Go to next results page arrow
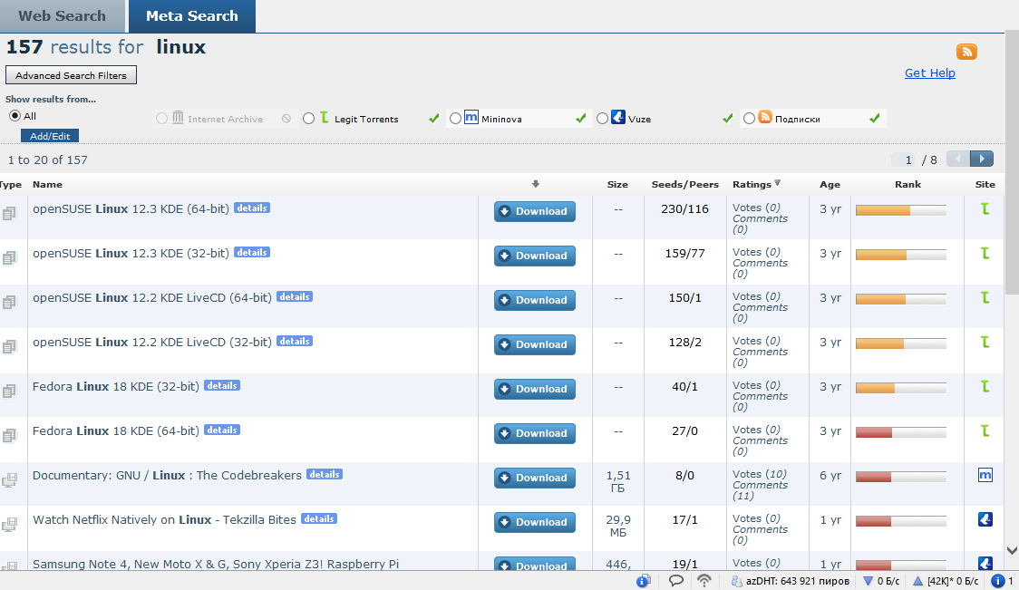 (x=982, y=160)
